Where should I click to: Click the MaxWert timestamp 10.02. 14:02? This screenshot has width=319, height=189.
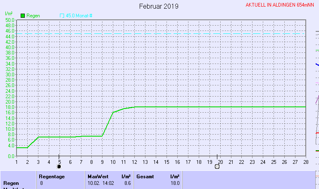pyautogui.click(x=100, y=183)
